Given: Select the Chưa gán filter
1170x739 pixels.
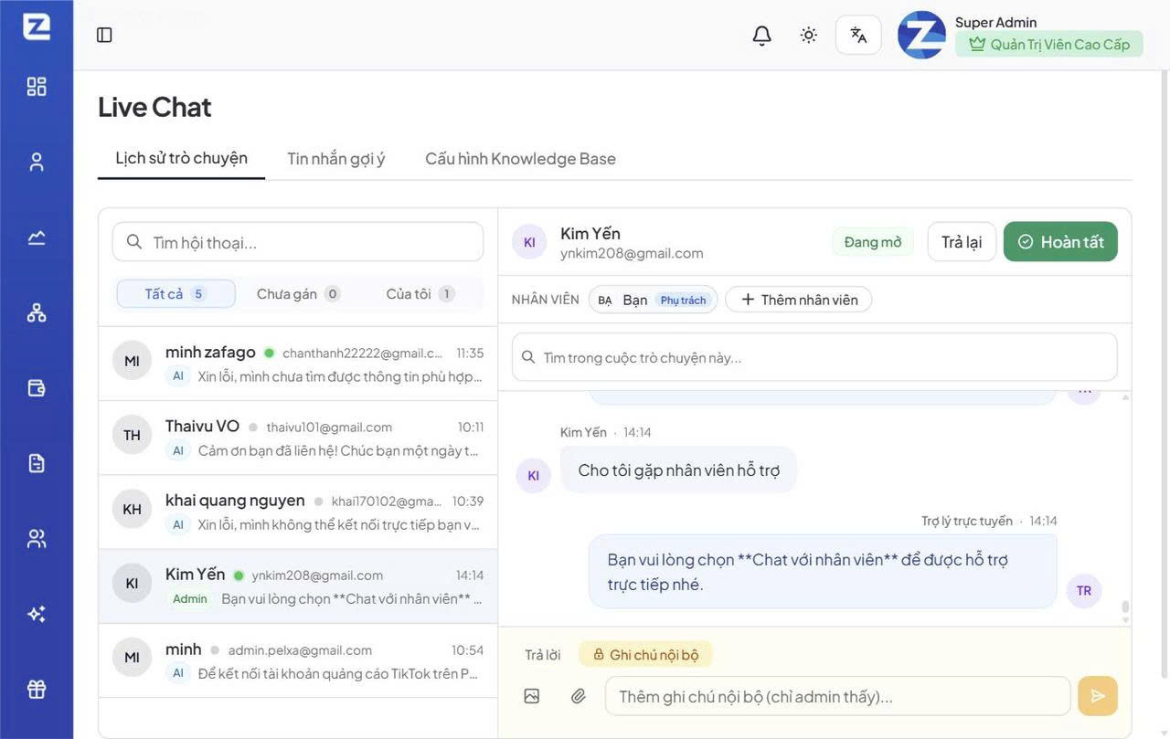Looking at the screenshot, I should [x=298, y=294].
